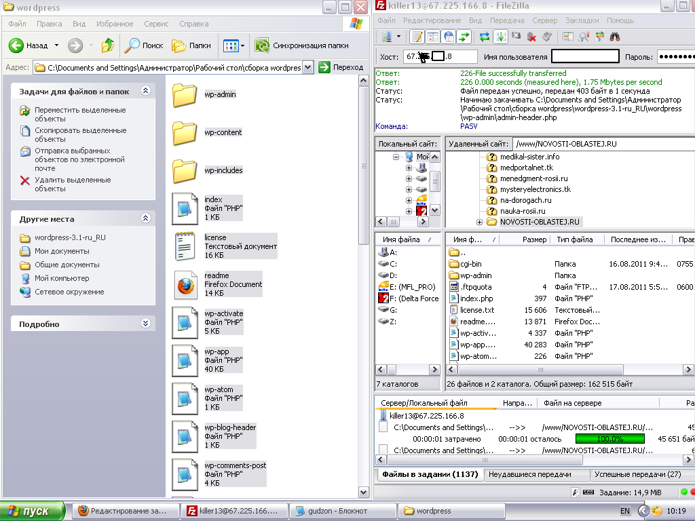Toggle the remote directory tree display
Viewport: 695px width, 521px height.
[449, 37]
